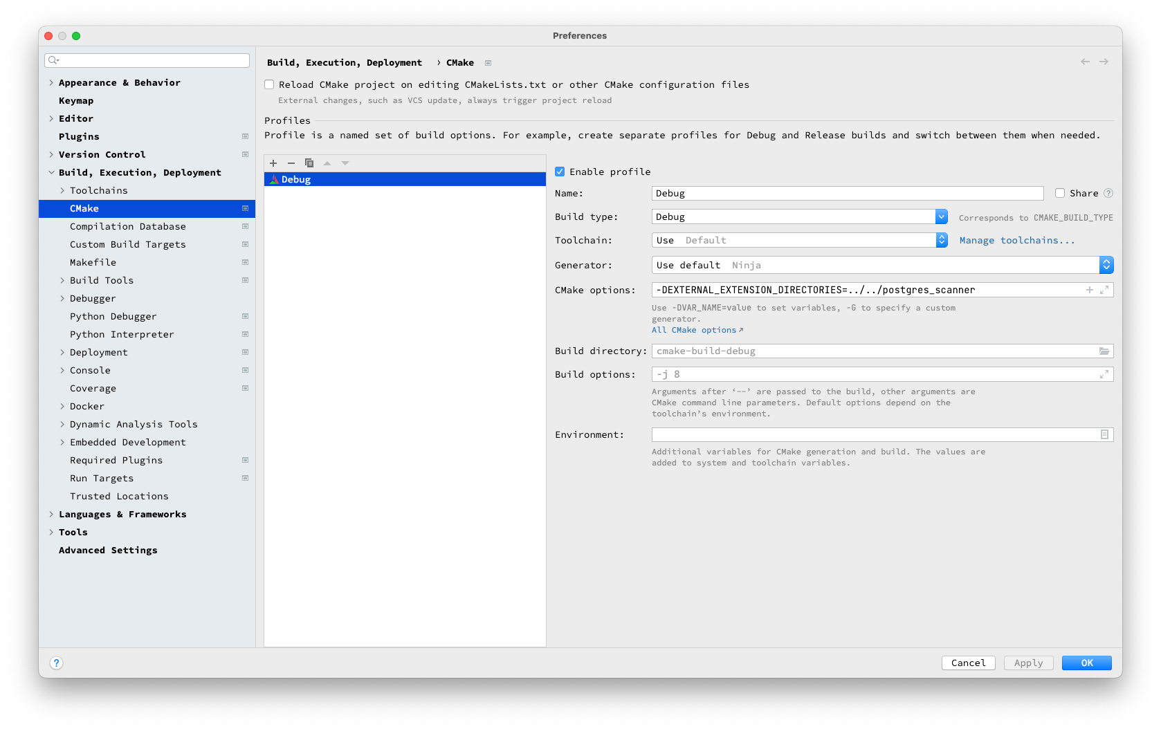
Task: Add a new CMake profile
Action: click(x=273, y=163)
